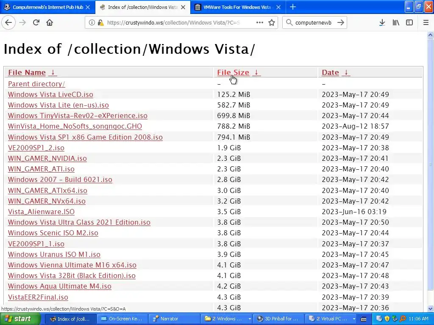The image size is (434, 325).
Task: Open Windows 2007 - Build 6021.iso
Action: pos(60,179)
